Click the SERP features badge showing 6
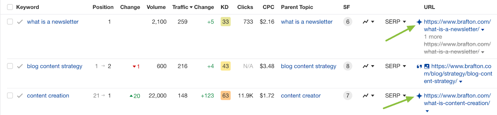Image resolution: width=497 pixels, height=115 pixels. 348,22
